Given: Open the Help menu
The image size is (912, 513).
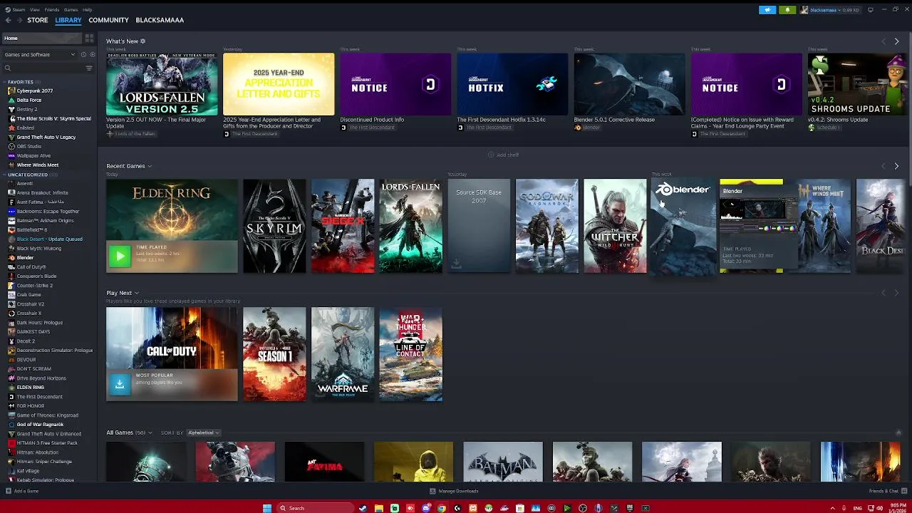Looking at the screenshot, I should 87,10.
